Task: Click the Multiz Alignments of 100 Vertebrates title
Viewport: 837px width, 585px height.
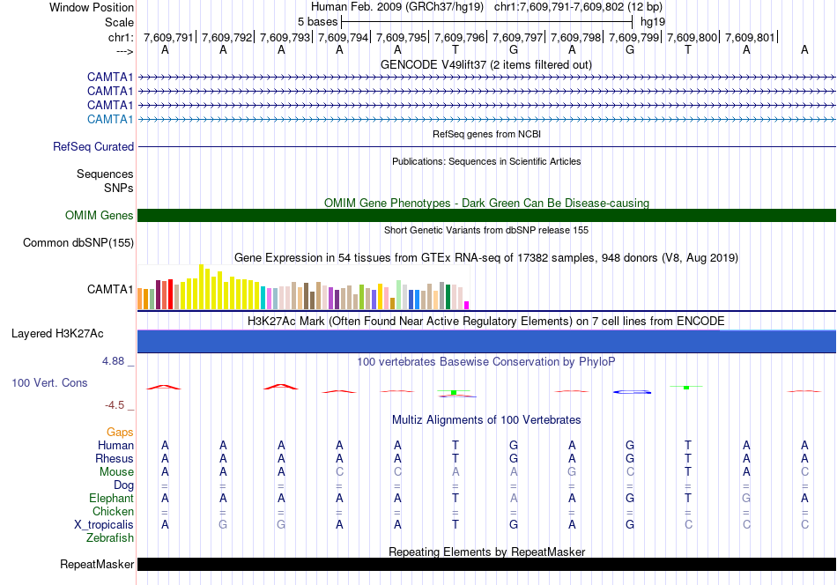Action: click(x=486, y=419)
